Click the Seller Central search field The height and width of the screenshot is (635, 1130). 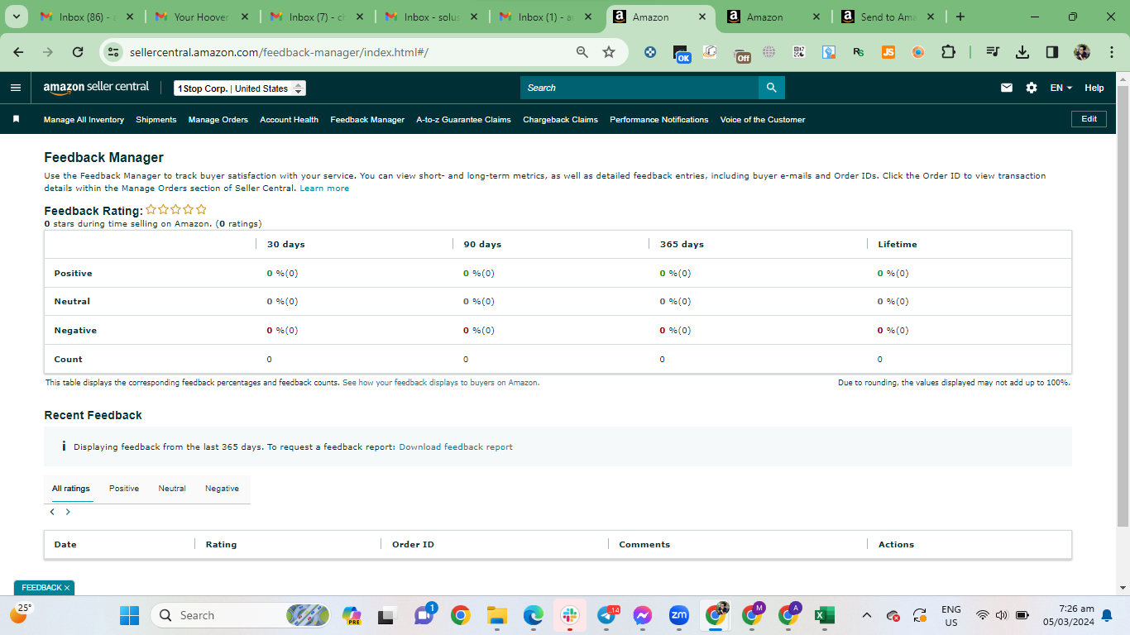639,88
